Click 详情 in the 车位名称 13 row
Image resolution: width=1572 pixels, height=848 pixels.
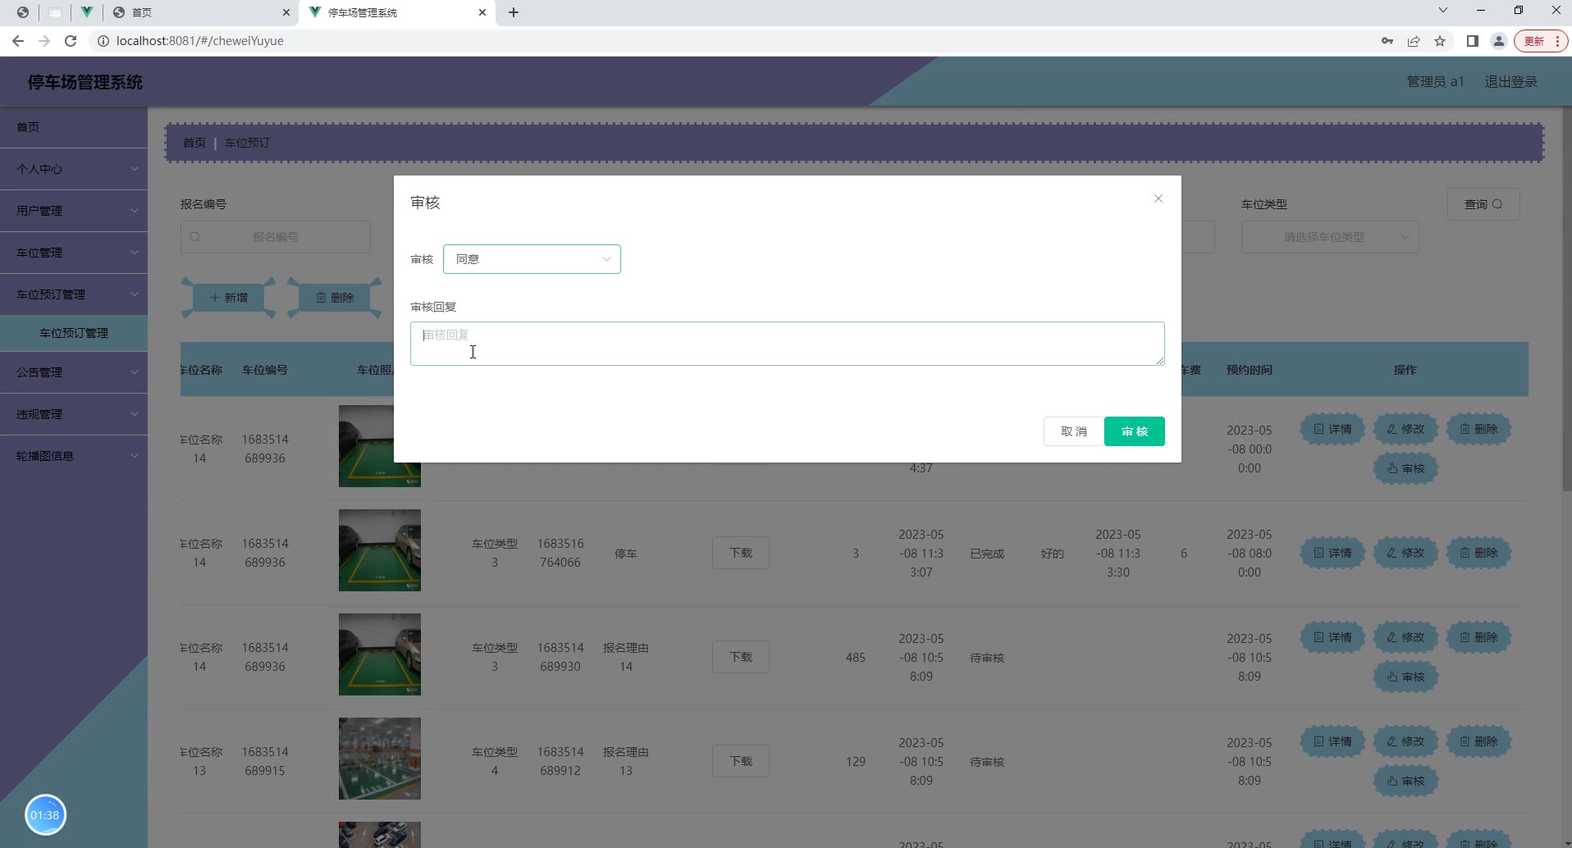(x=1332, y=741)
